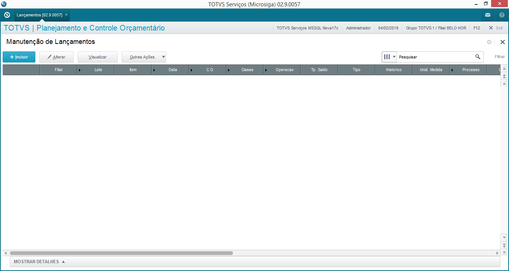Viewport: 509px width, 271px height.
Task: Click the Incluir button
Action: [x=19, y=57]
